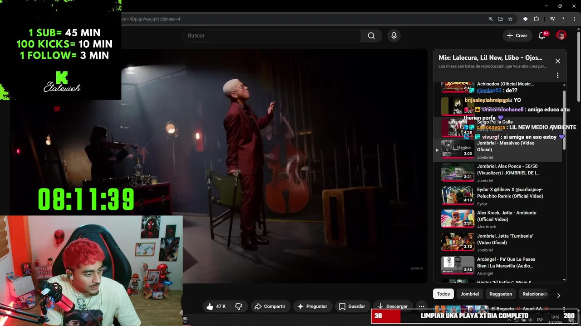Click title Jombriel - Masalveo (Video Oficial)
This screenshot has height=326, width=581.
506,146
